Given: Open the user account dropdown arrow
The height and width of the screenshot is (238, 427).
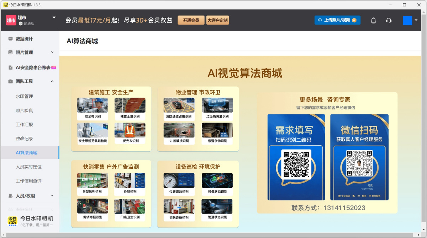Looking at the screenshot, I should tap(416, 21).
